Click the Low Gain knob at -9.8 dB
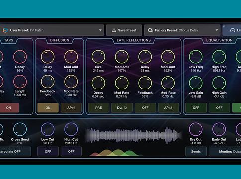 196,83
